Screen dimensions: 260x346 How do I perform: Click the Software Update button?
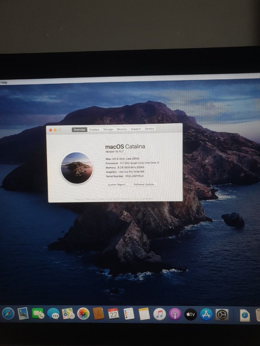(x=144, y=184)
